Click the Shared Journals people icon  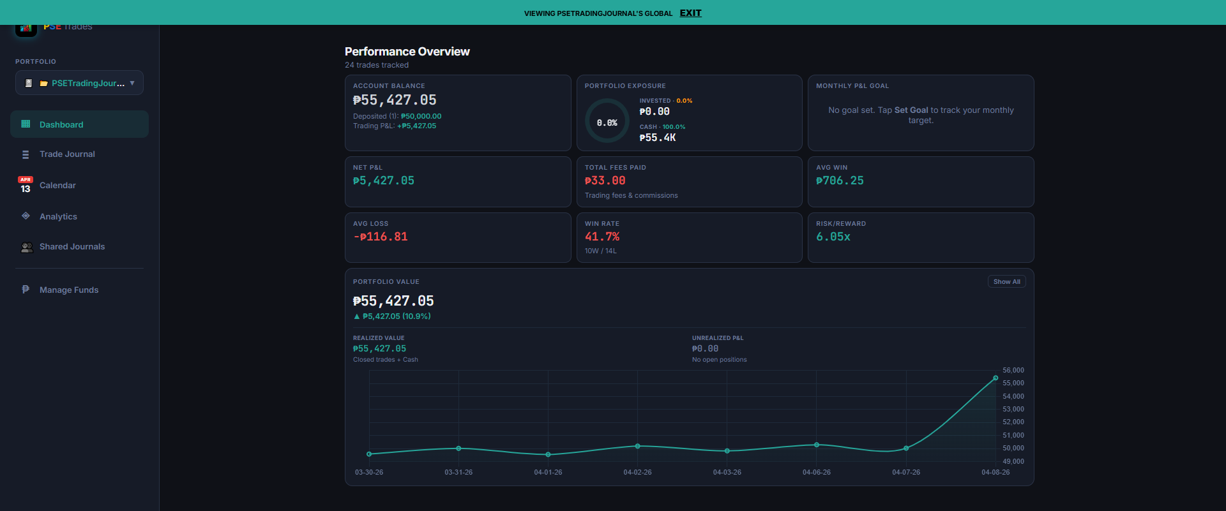coord(27,247)
